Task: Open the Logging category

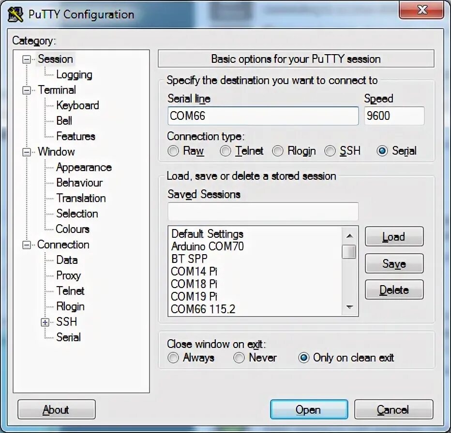Action: tap(74, 75)
